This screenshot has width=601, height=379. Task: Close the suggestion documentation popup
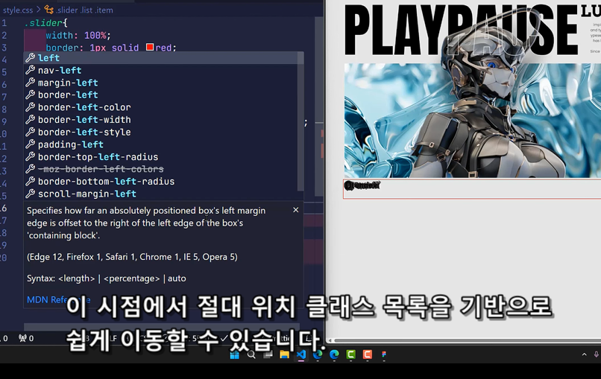295,210
